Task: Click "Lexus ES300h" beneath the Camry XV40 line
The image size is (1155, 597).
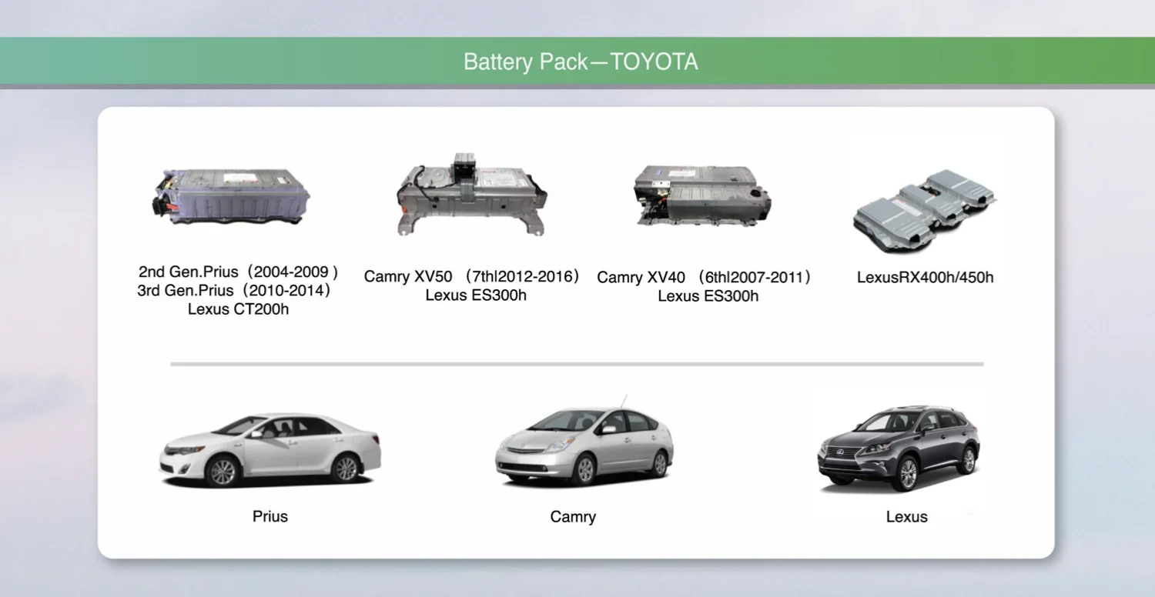Action: click(x=708, y=296)
